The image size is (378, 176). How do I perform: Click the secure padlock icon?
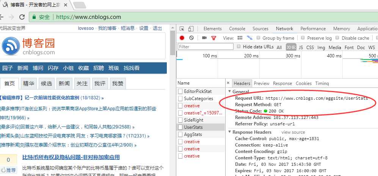click(34, 17)
